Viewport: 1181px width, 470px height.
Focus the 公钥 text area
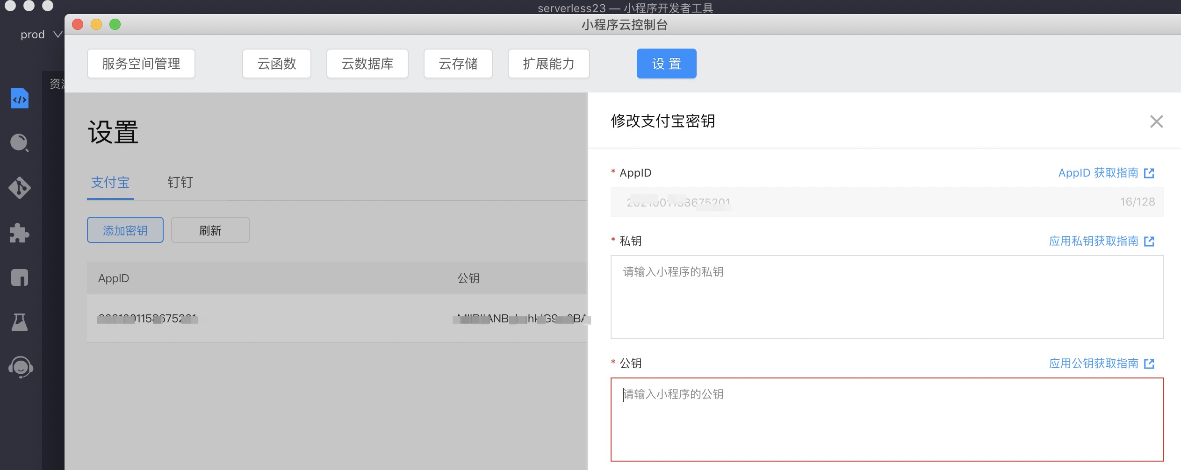coord(887,420)
